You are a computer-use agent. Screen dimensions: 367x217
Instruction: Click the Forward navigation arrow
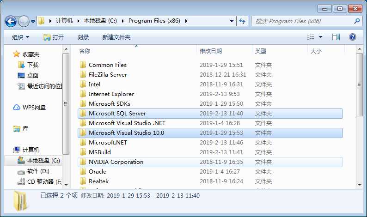24,22
